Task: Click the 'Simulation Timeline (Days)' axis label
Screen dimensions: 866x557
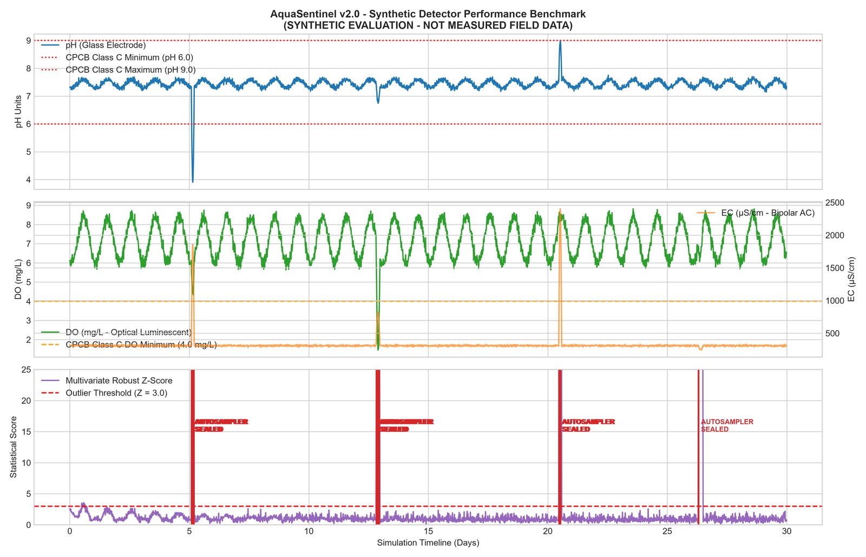Action: [x=428, y=543]
